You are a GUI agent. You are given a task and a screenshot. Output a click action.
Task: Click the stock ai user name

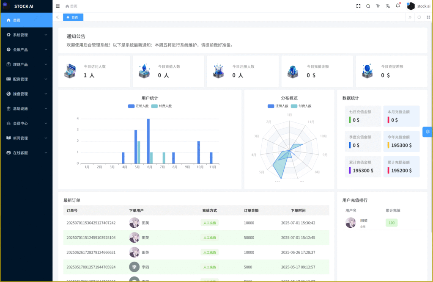pyautogui.click(x=423, y=6)
